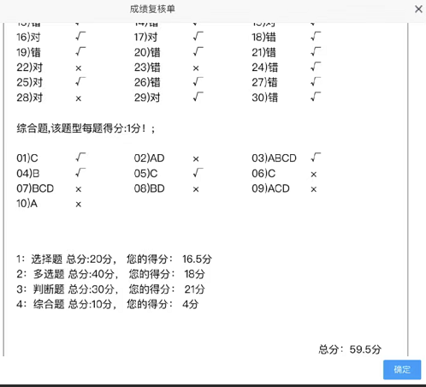Click the 总分 59.5分 total score text

point(350,349)
